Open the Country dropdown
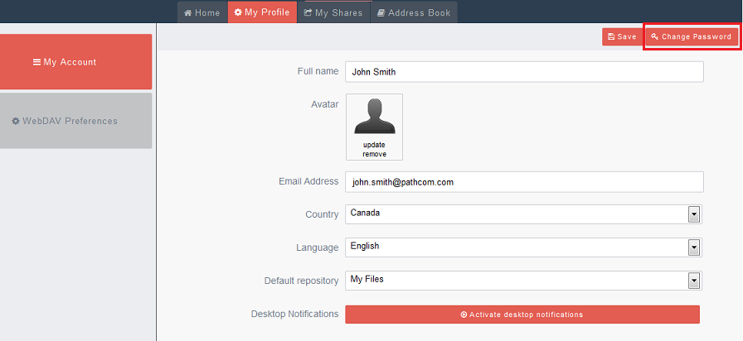The image size is (743, 341). point(523,214)
